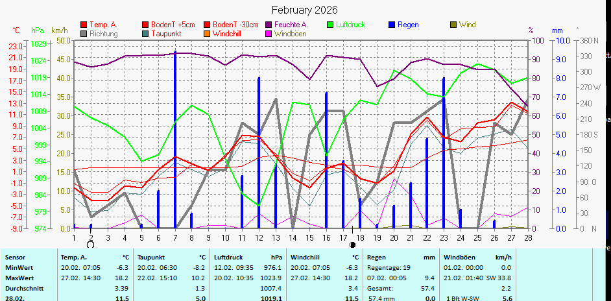Click the new moon symbol under day 2

pos(90,245)
